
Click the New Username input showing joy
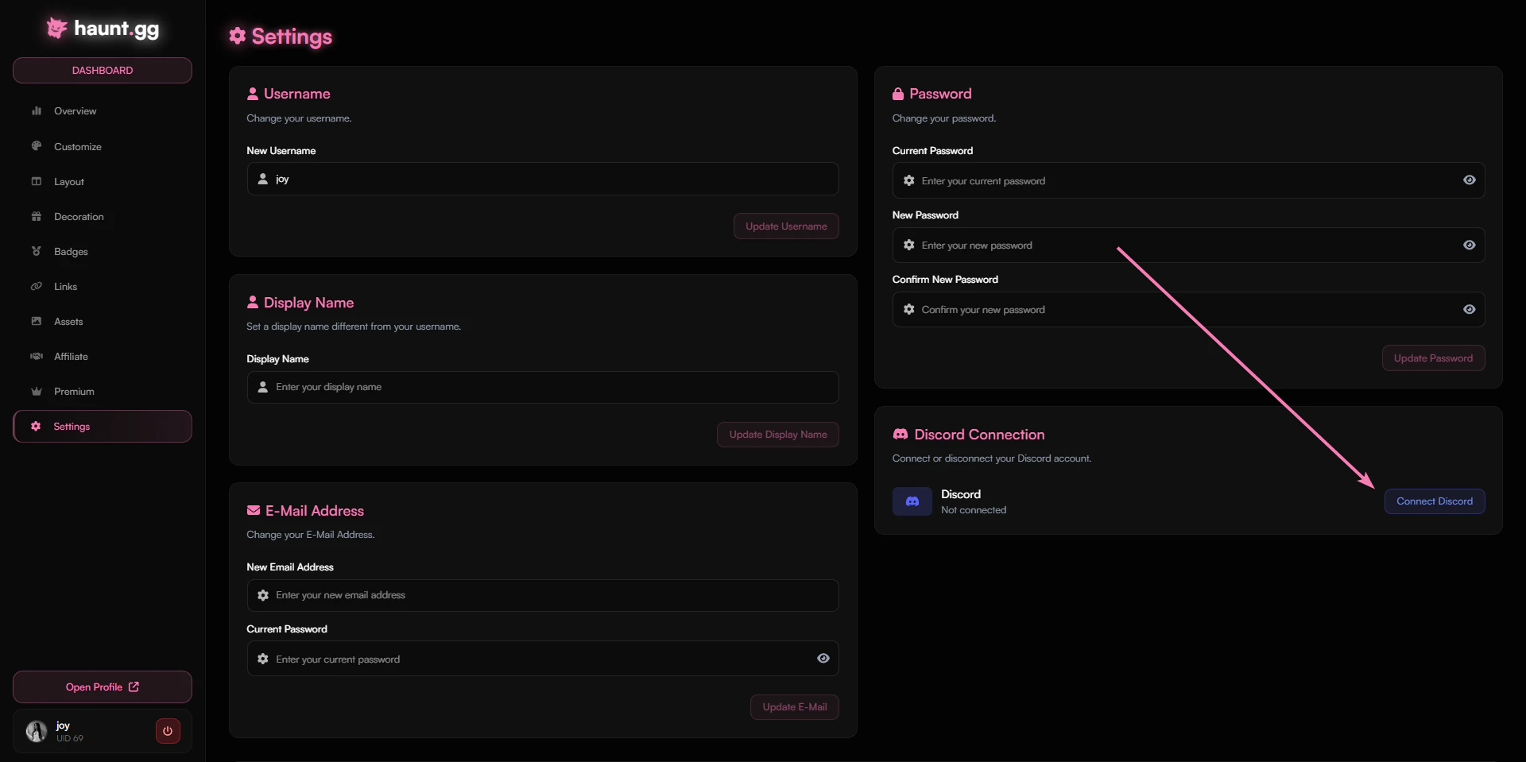tap(543, 179)
